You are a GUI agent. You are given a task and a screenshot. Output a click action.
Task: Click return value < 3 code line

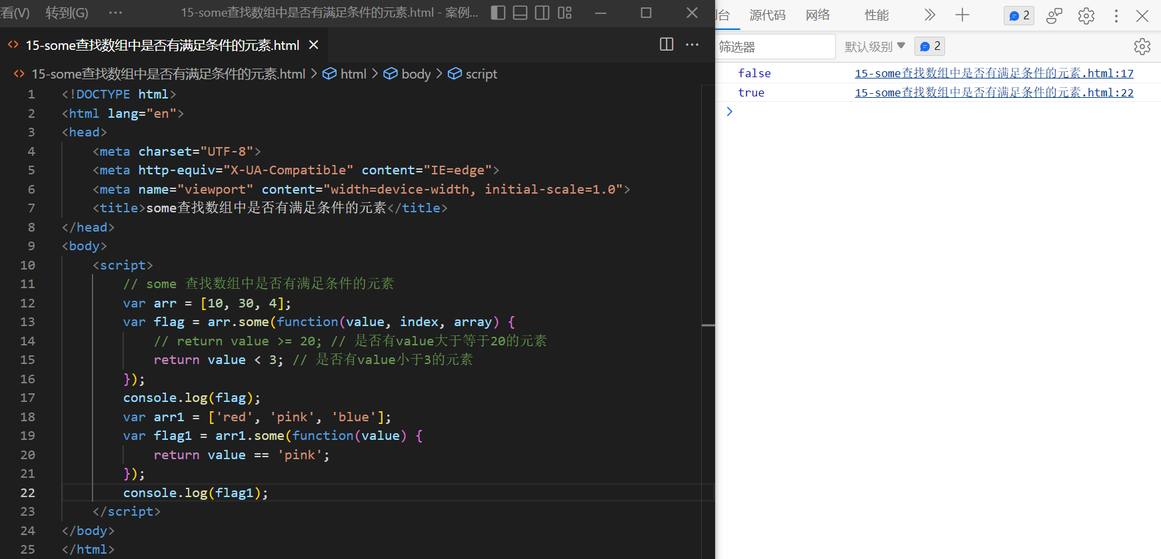coord(313,360)
